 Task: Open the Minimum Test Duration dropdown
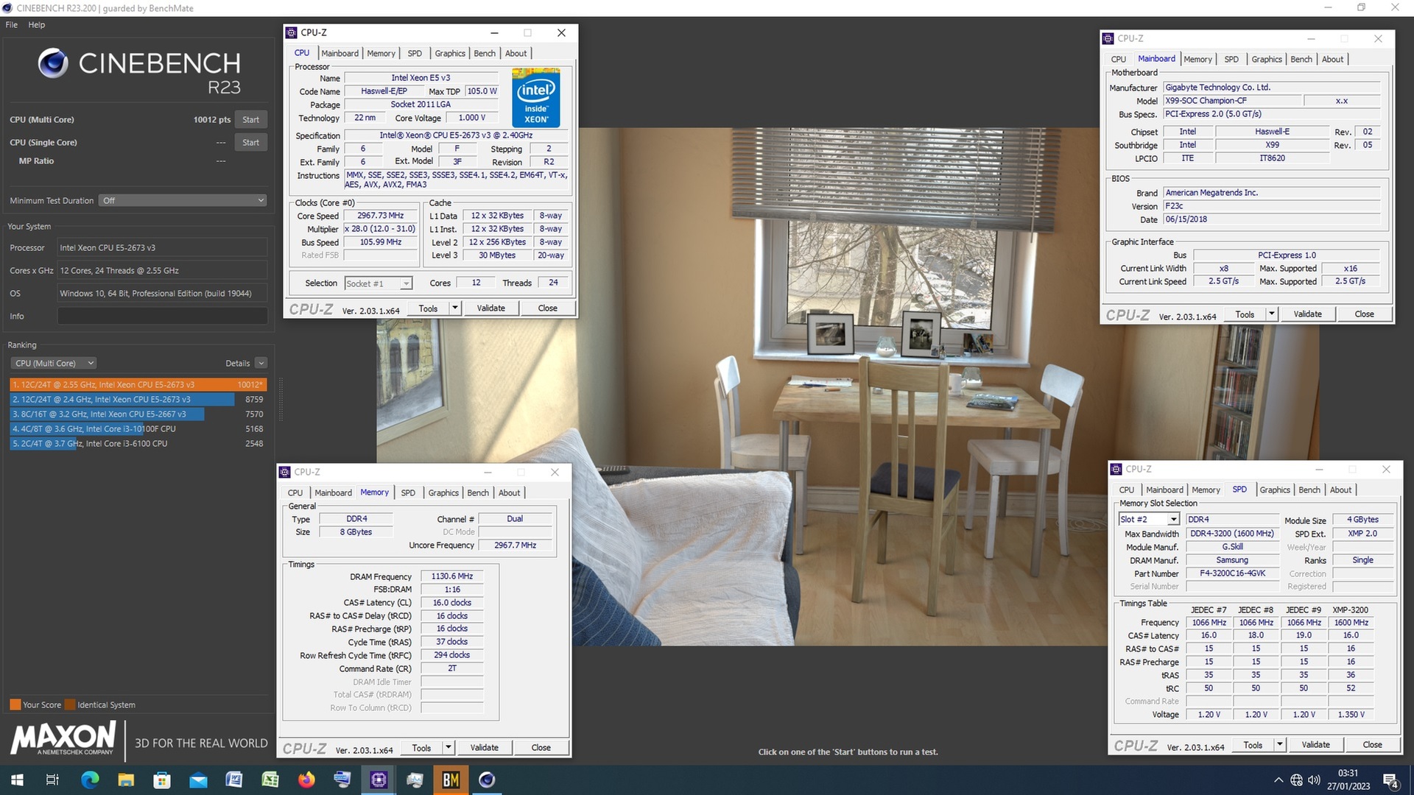[x=183, y=200]
